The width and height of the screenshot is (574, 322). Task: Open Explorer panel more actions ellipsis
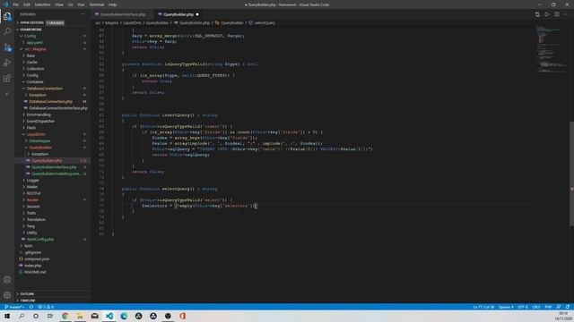tap(83, 14)
